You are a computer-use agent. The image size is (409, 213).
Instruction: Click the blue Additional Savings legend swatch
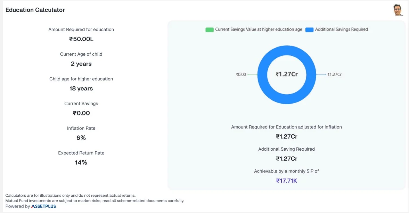309,30
